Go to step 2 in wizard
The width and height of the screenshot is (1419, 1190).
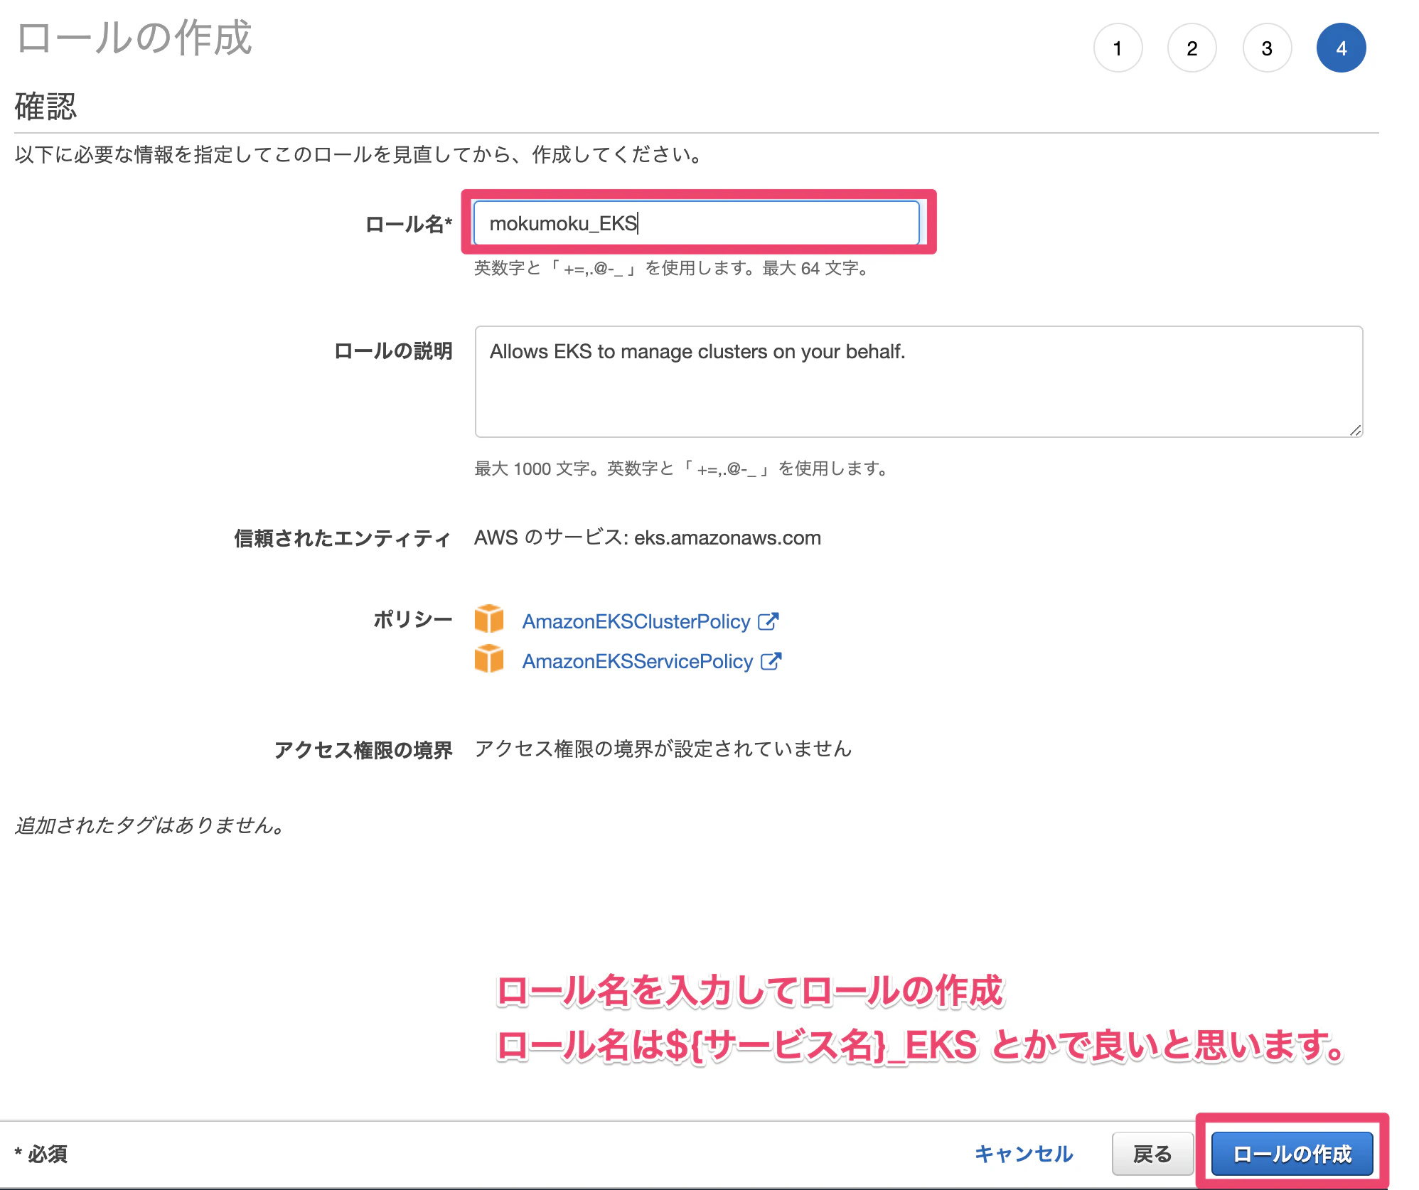coord(1192,48)
